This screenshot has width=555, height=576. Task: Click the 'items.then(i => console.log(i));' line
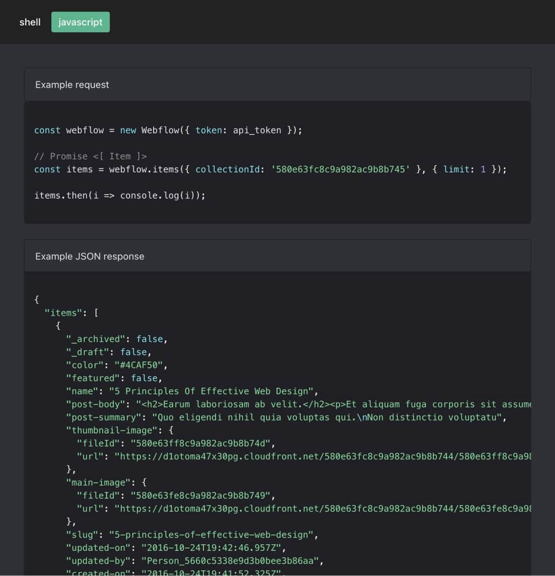[x=120, y=196]
